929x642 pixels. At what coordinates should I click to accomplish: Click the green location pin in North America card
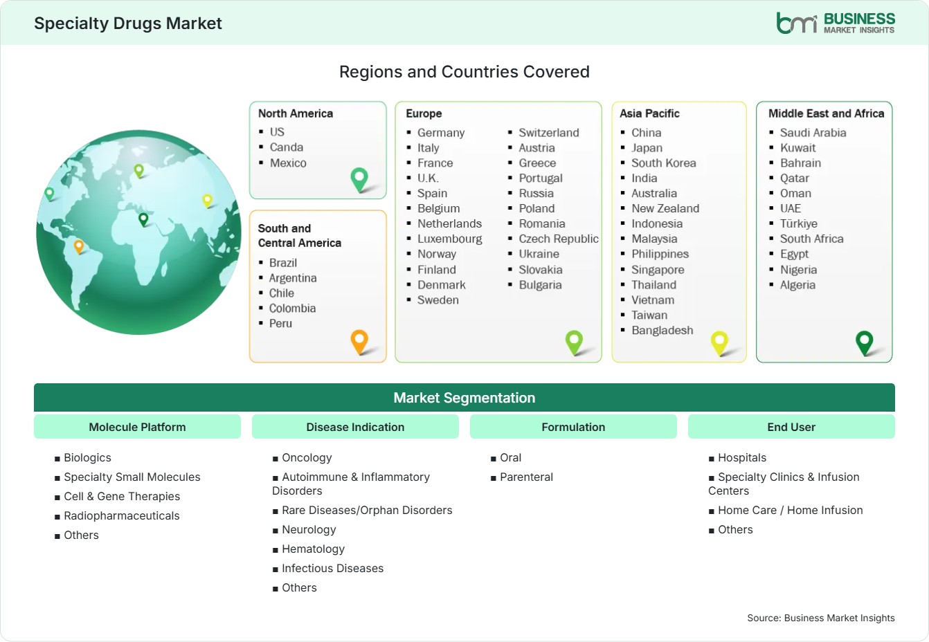click(x=359, y=180)
